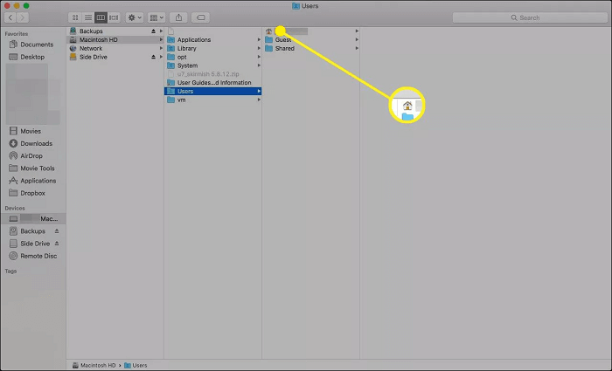Switch to Cover Flow view
Viewport: 612px width, 371px height.
[113, 17]
